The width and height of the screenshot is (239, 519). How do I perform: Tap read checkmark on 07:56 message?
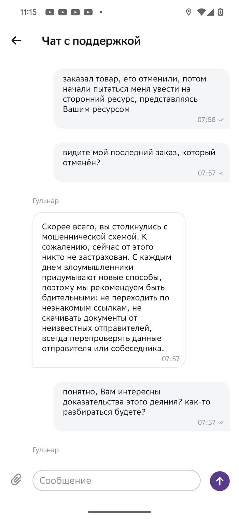tap(221, 120)
